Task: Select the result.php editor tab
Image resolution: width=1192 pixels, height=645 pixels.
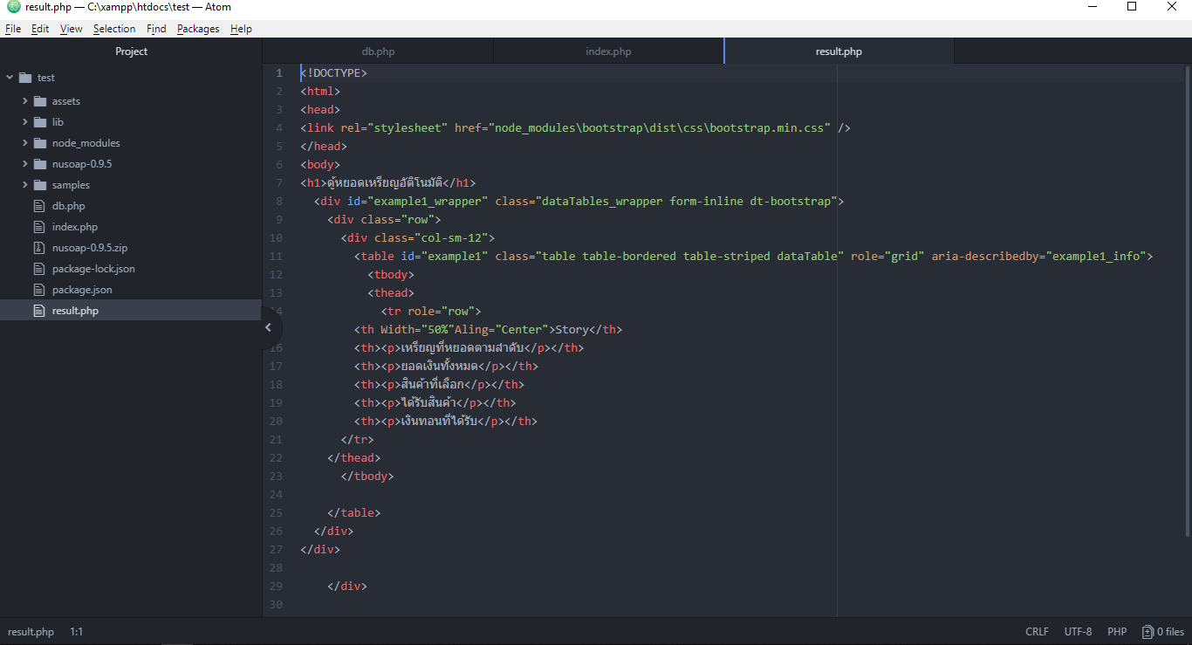Action: click(x=839, y=51)
